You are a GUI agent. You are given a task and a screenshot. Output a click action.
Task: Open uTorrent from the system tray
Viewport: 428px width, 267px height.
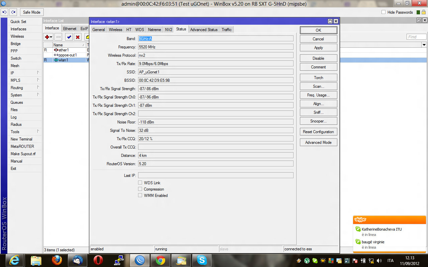(307, 260)
